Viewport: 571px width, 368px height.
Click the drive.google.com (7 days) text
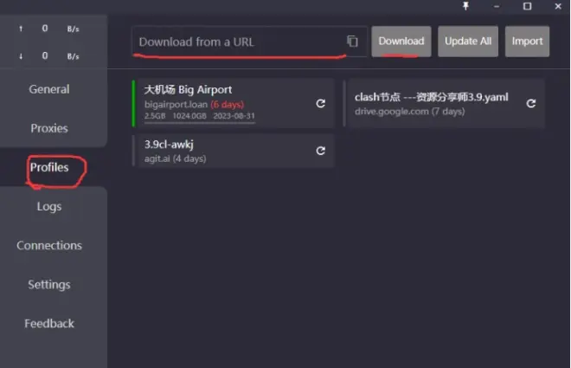click(410, 112)
